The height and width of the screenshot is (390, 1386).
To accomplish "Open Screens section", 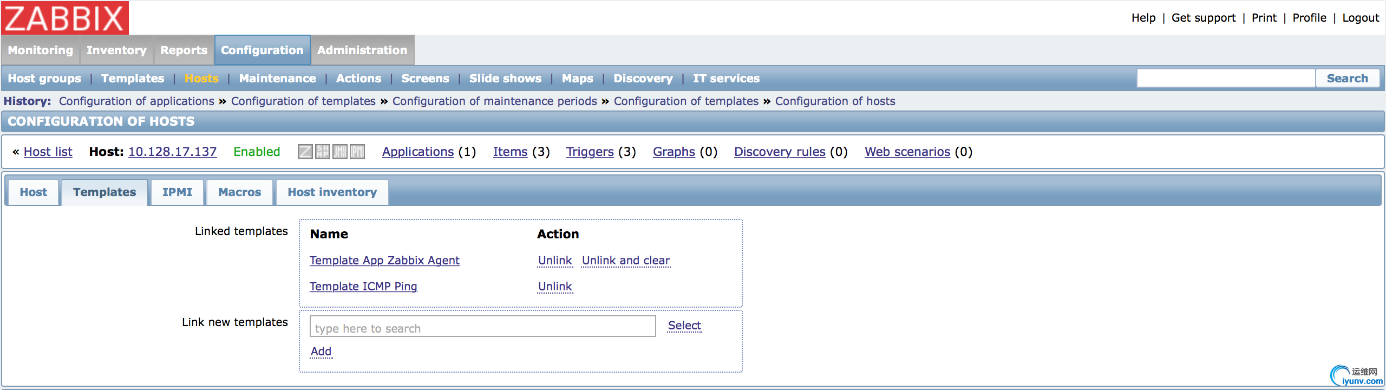I will [x=425, y=79].
